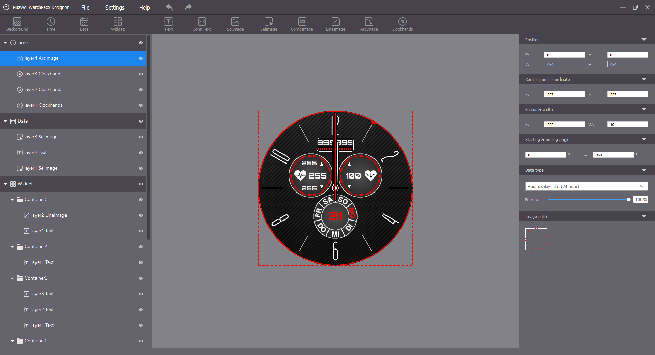Click the Position X input field

click(564, 55)
